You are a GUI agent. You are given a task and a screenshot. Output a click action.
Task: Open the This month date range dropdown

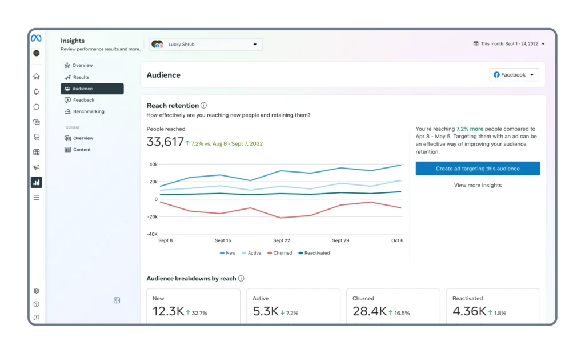point(509,43)
